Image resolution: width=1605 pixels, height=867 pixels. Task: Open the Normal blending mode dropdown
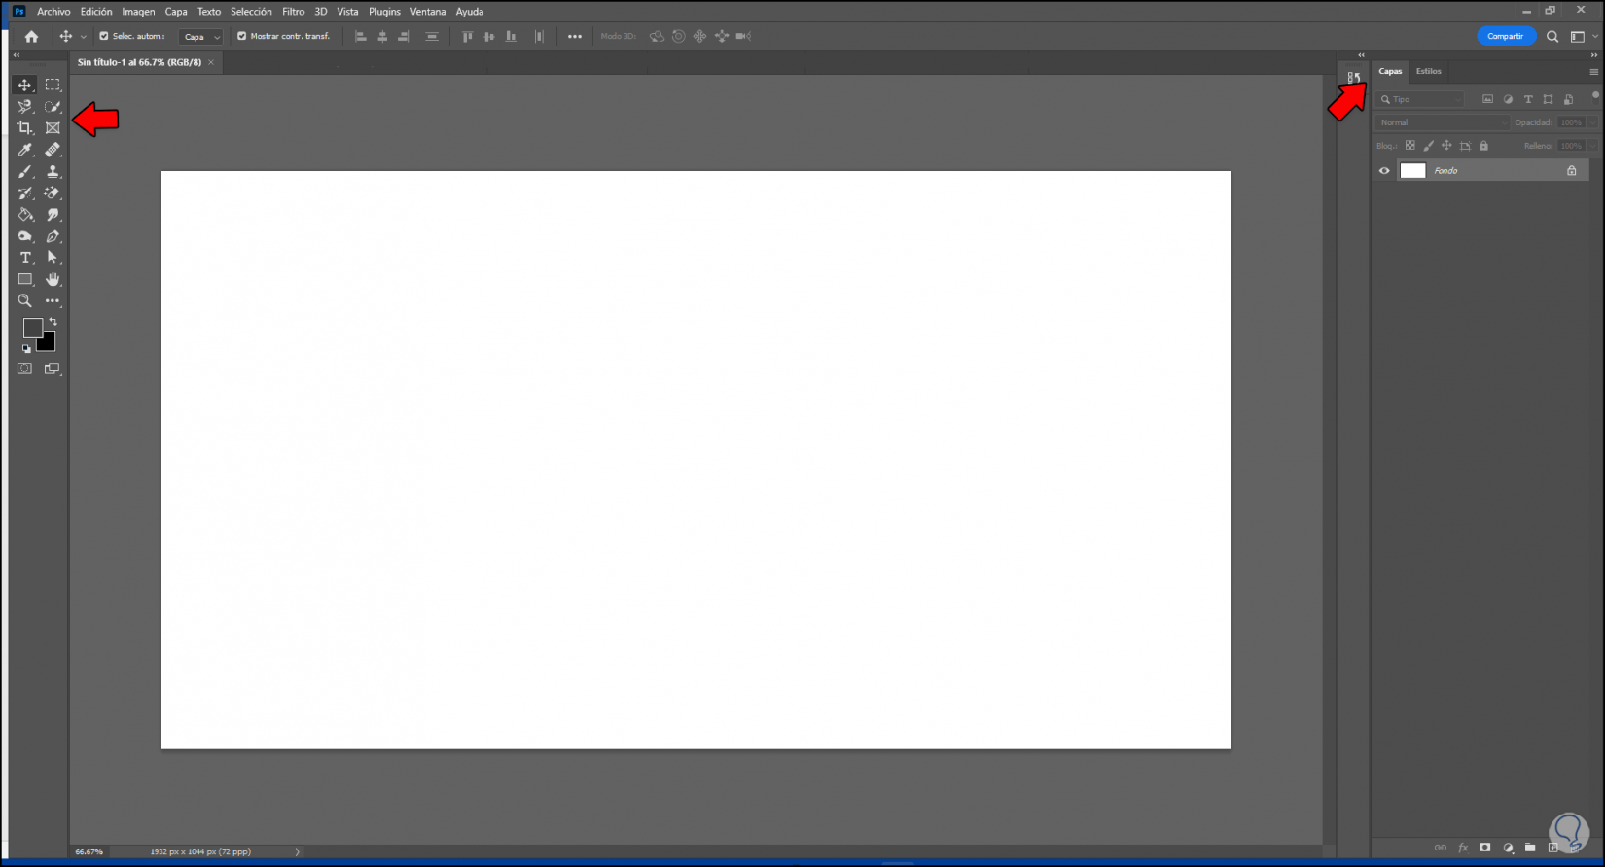(1442, 122)
